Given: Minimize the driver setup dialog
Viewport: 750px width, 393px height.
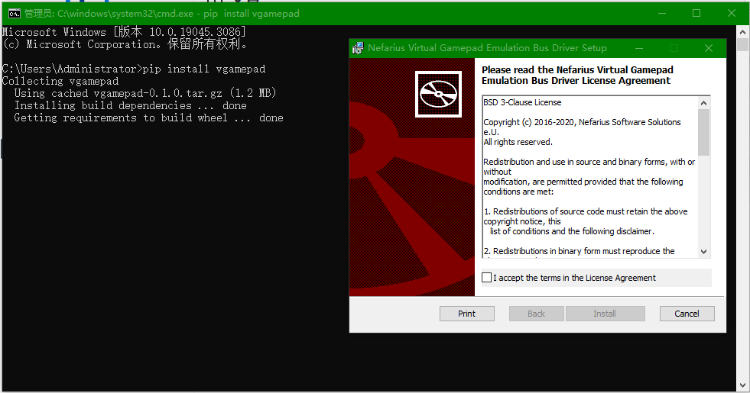Looking at the screenshot, I should (638, 48).
